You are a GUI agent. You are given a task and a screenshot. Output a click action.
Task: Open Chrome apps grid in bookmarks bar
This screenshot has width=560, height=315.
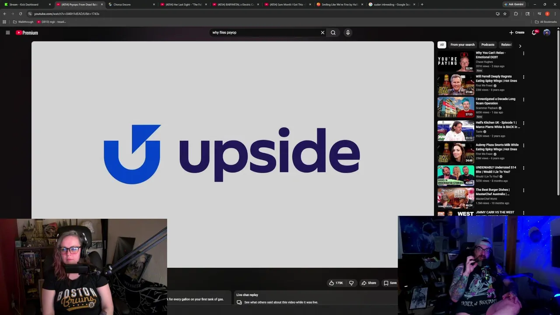(4, 22)
